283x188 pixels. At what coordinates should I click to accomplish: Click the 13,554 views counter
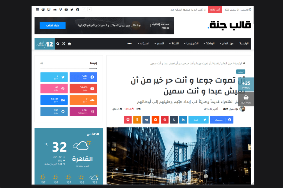tap(129, 109)
